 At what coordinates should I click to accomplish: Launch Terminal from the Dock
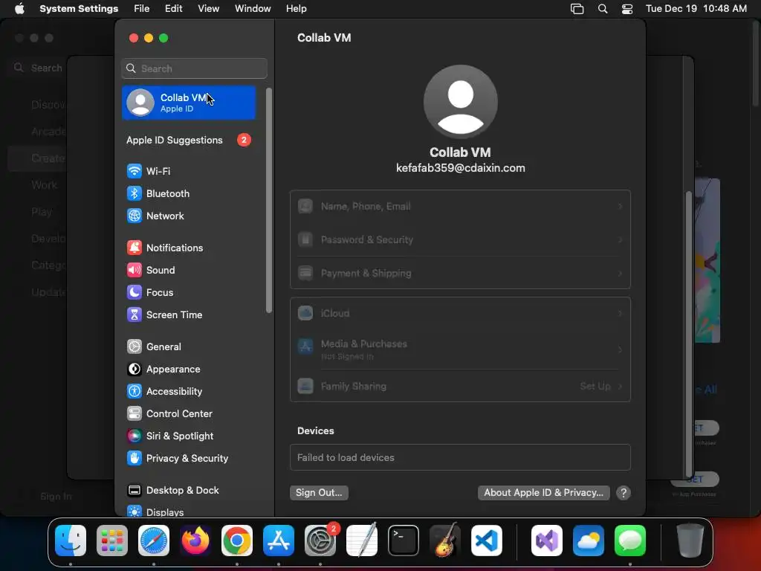tap(404, 541)
